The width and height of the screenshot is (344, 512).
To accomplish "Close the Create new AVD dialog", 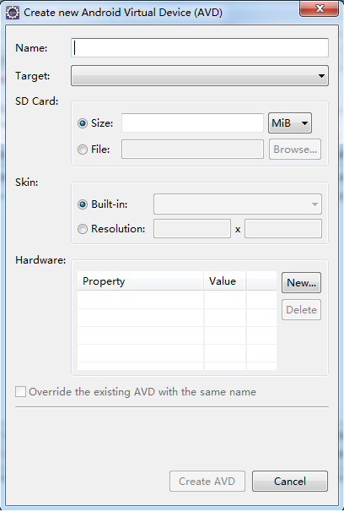I will (x=320, y=8).
